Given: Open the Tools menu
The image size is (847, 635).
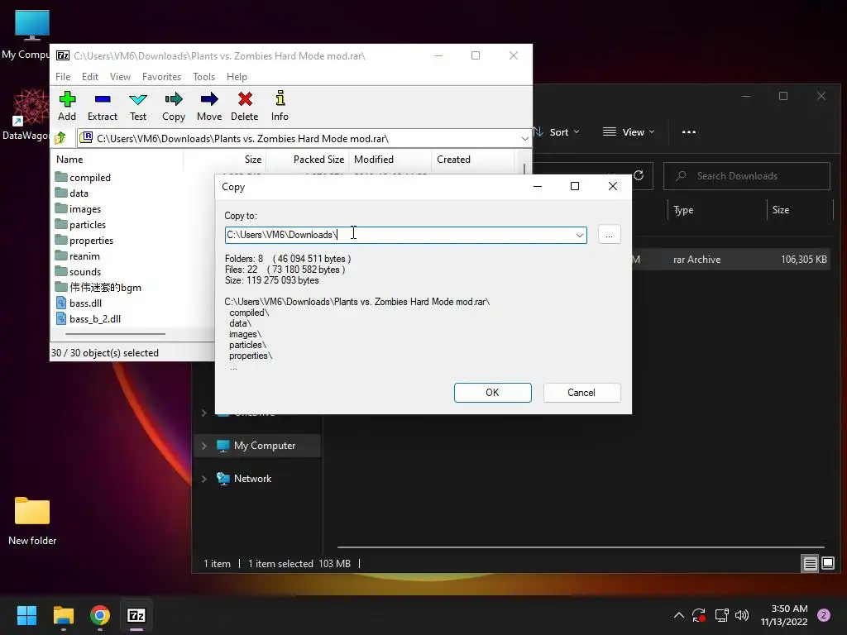Looking at the screenshot, I should pos(203,77).
